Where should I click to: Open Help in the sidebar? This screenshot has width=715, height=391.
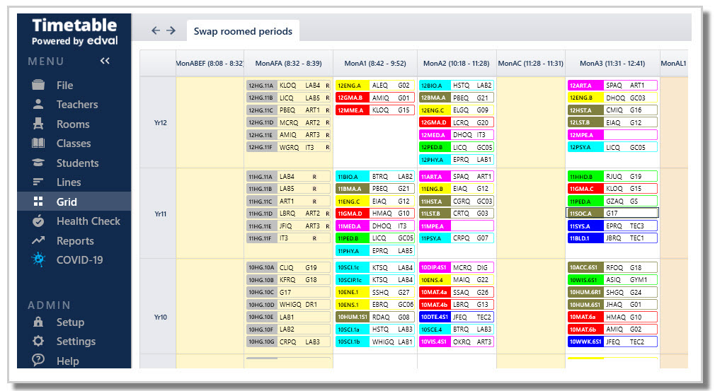(67, 361)
